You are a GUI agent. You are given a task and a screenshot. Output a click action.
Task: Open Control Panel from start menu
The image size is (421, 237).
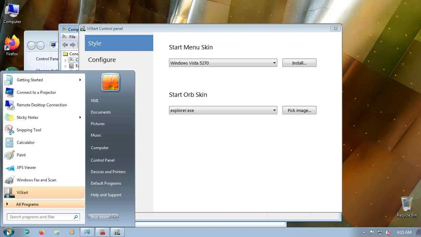[103, 160]
